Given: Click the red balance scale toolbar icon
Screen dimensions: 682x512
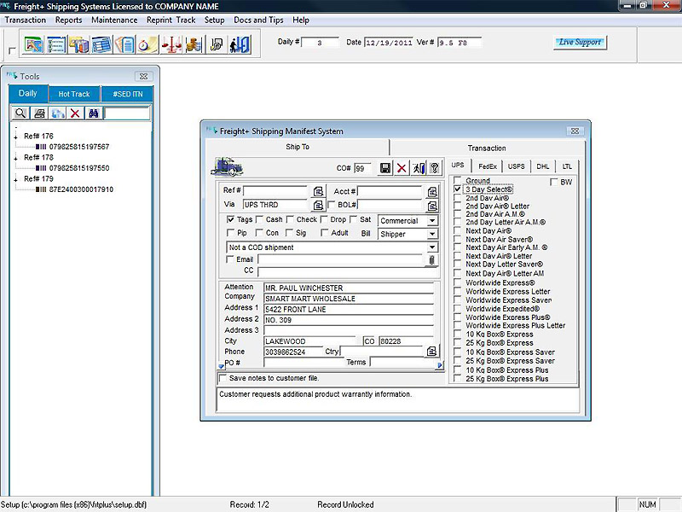Looking at the screenshot, I should tap(171, 44).
